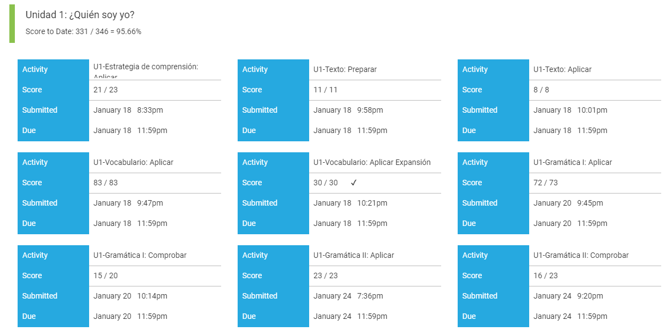670x331 pixels.
Task: Select the 21 / 23 score value
Action: click(106, 90)
